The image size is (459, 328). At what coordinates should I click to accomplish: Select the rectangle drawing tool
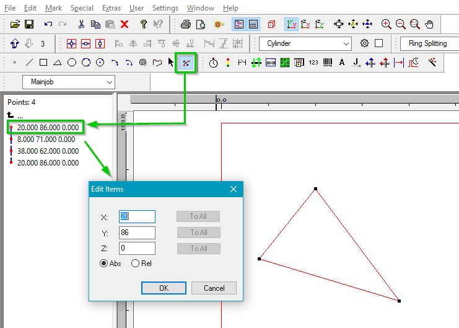tap(43, 63)
